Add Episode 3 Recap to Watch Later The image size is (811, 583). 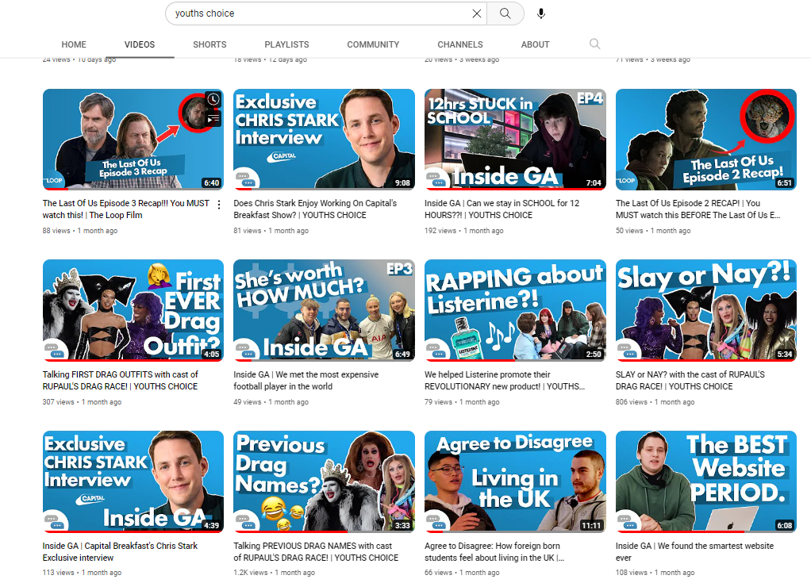pyautogui.click(x=213, y=99)
